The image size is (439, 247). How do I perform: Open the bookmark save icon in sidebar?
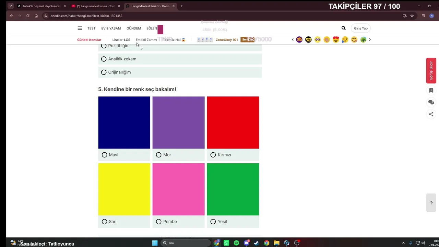pyautogui.click(x=431, y=90)
